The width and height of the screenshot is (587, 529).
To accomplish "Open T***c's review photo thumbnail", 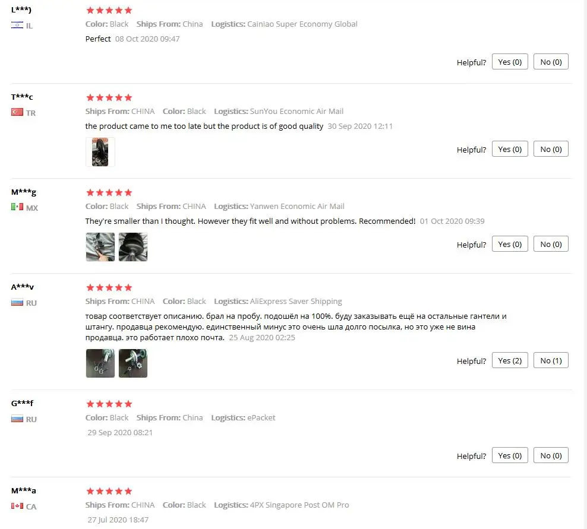I will [x=100, y=152].
